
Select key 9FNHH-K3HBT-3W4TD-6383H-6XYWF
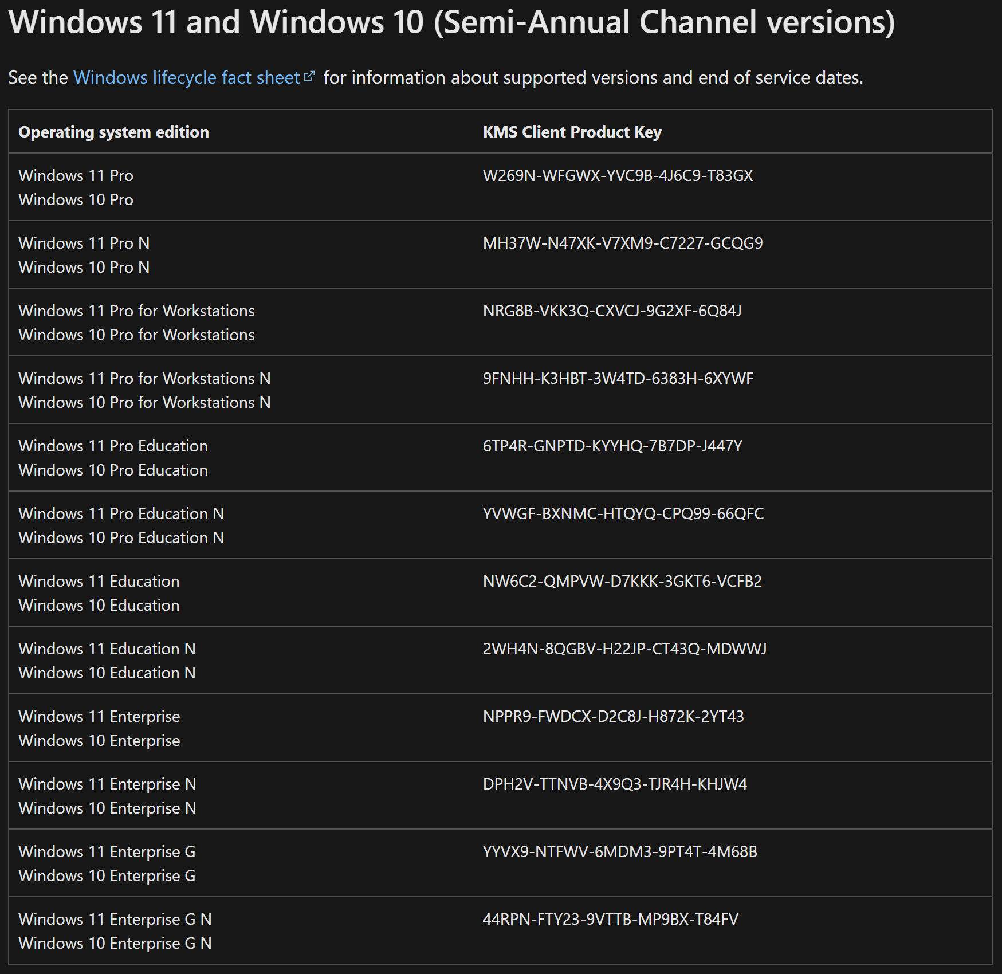point(618,378)
